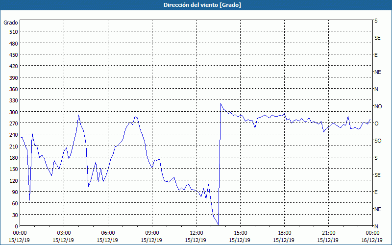Click the 16/12/19 date label

[x=372, y=240]
